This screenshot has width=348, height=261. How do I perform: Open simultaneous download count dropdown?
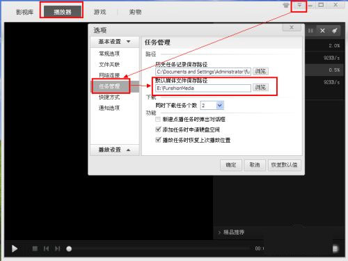click(x=220, y=106)
